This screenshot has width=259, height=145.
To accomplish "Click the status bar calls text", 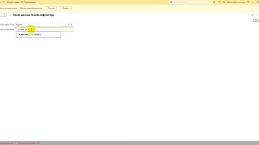I will pyautogui.click(x=20, y=143).
